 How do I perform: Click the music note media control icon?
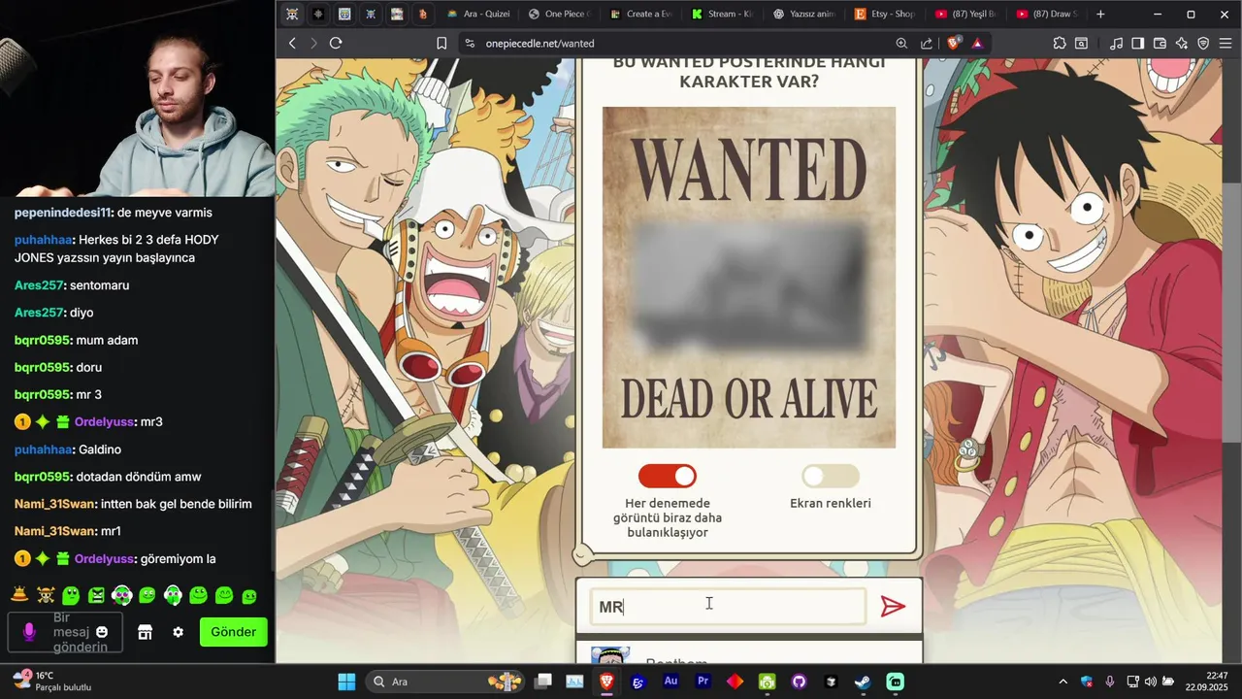1116,43
